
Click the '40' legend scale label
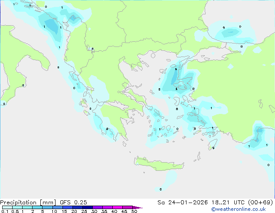click(x=114, y=211)
